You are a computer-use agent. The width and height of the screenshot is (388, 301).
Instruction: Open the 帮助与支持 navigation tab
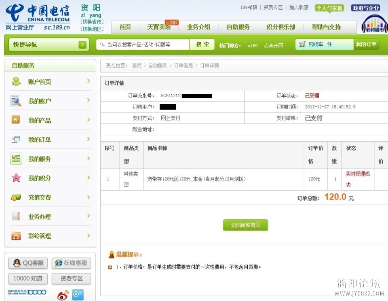pos(327,27)
